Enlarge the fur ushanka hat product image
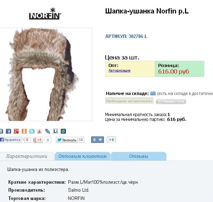This screenshot has width=213, height=202. coord(46,75)
